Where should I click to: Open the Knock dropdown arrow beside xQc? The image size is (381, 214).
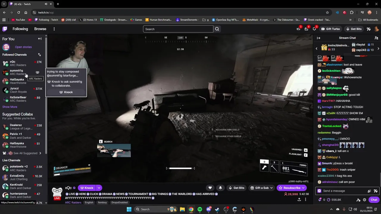pos(99,188)
